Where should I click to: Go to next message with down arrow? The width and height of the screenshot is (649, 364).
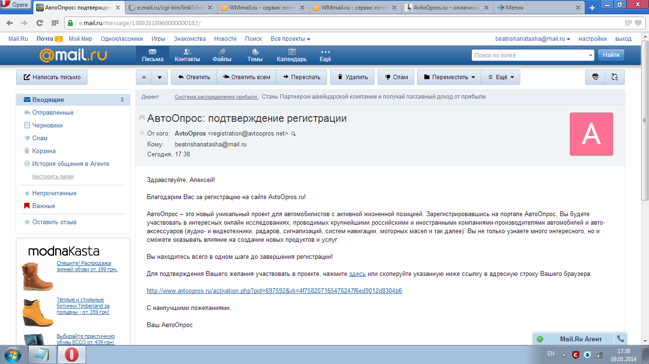tap(160, 77)
